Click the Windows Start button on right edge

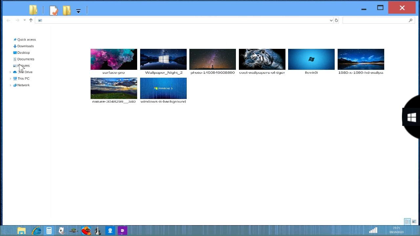point(411,117)
